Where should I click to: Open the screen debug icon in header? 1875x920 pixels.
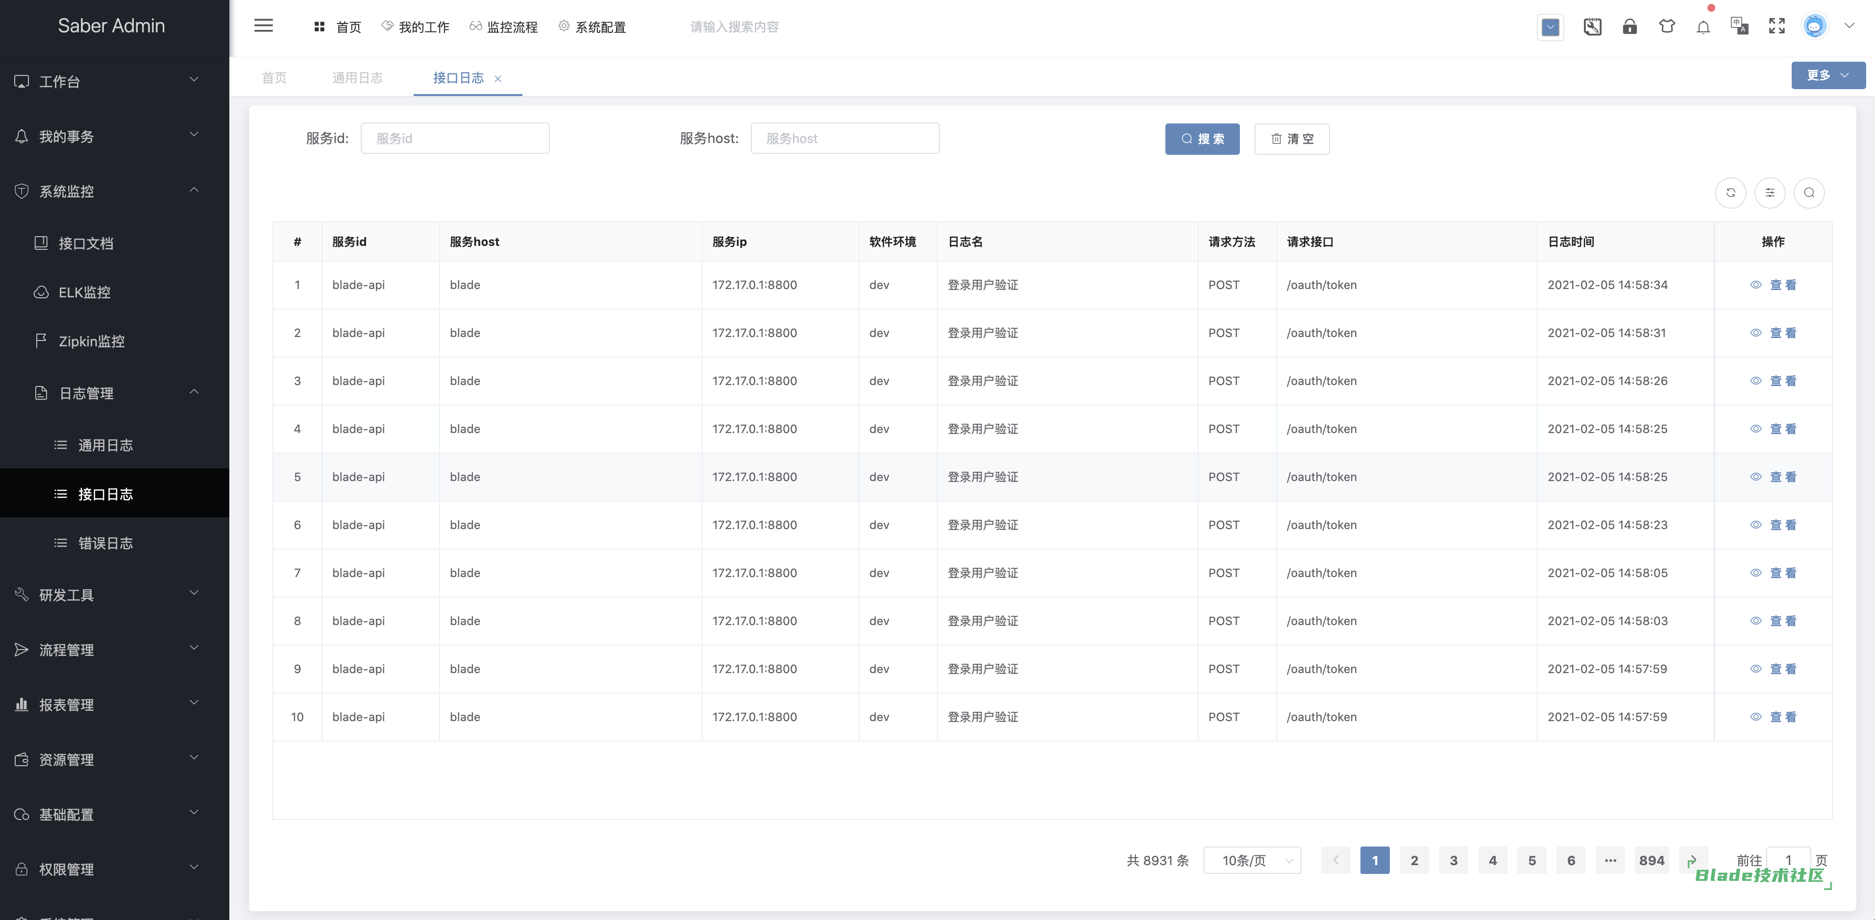pyautogui.click(x=1593, y=27)
